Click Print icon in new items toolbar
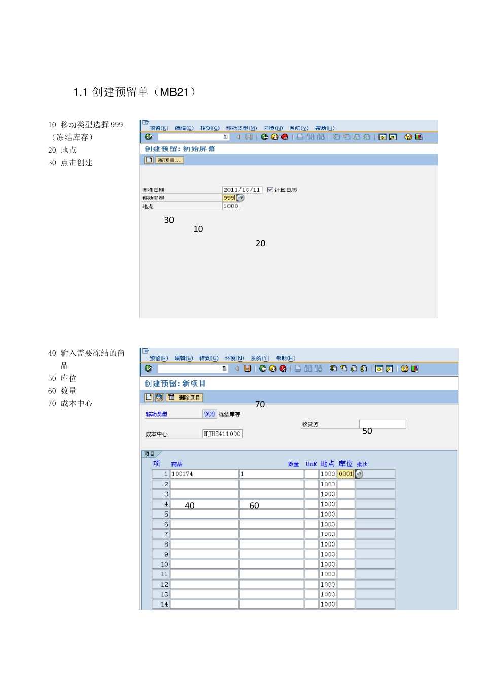Screen dimensions: 482x682 pos(298,369)
